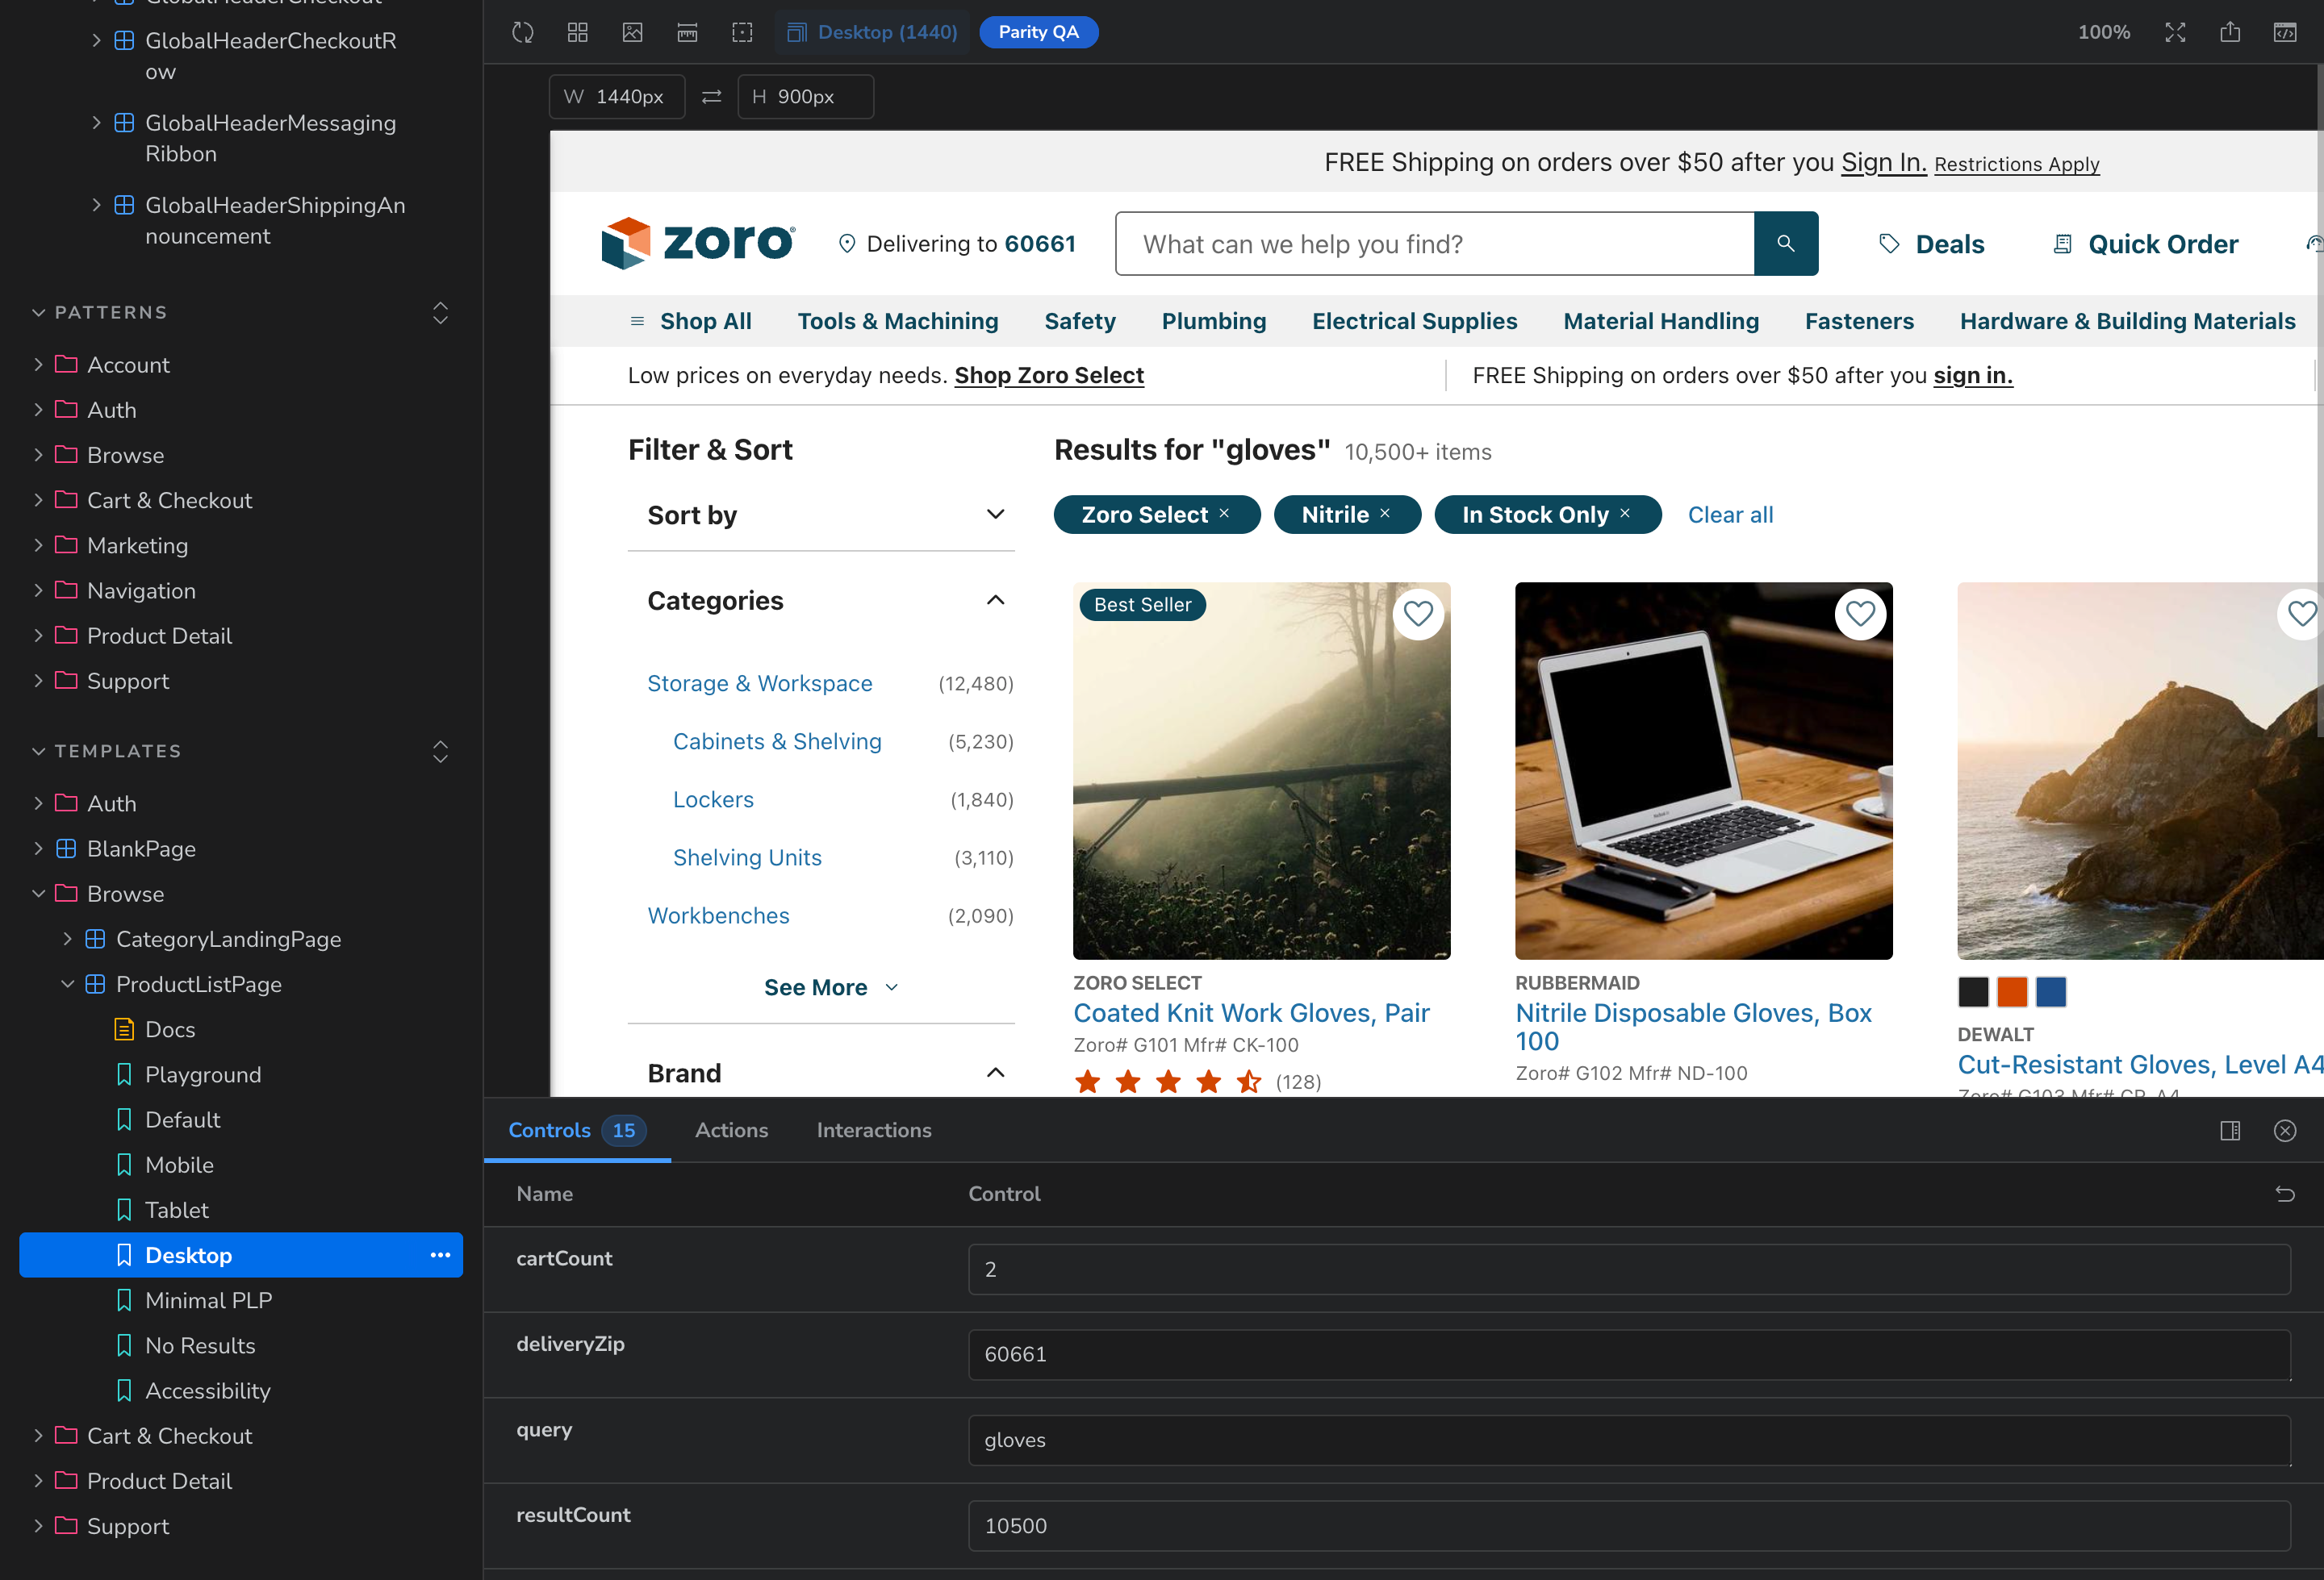This screenshot has width=2324, height=1580.
Task: Open the Nitrile Disposable Gloves laptop thumbnail
Action: point(1703,770)
